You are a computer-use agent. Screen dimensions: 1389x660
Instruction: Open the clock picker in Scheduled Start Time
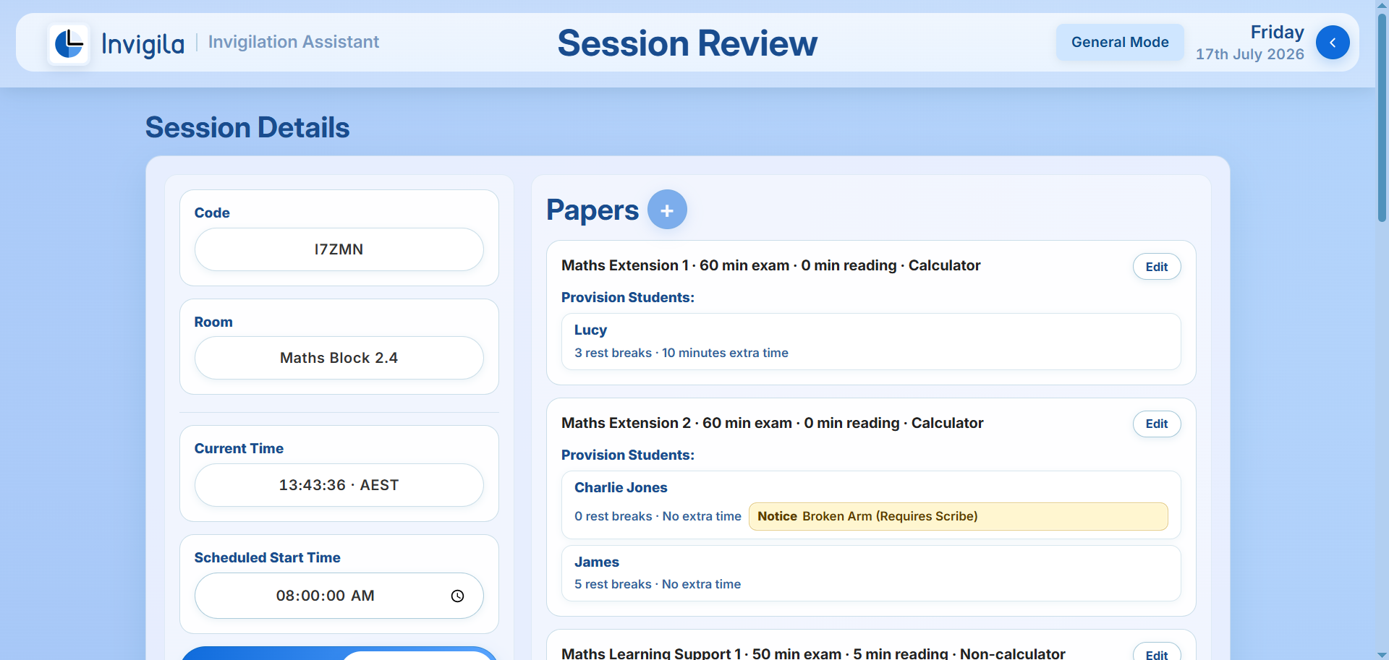[457, 596]
